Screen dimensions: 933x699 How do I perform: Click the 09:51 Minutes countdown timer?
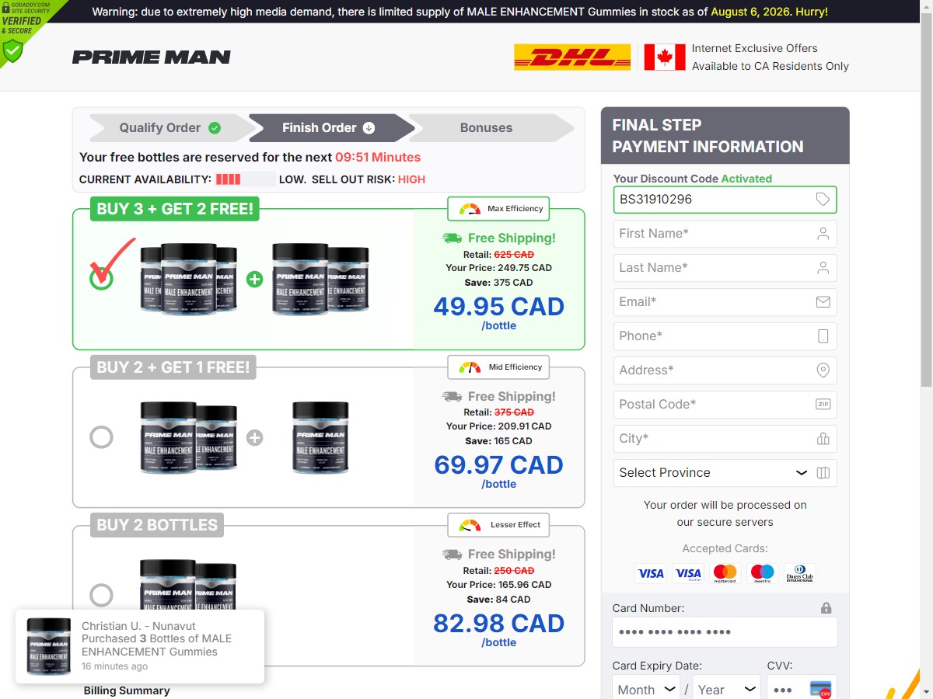378,157
